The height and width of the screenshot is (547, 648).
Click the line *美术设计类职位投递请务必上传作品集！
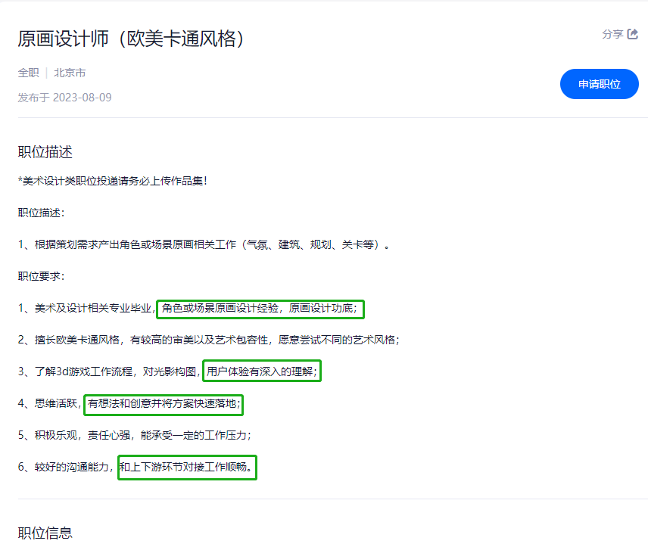113,181
